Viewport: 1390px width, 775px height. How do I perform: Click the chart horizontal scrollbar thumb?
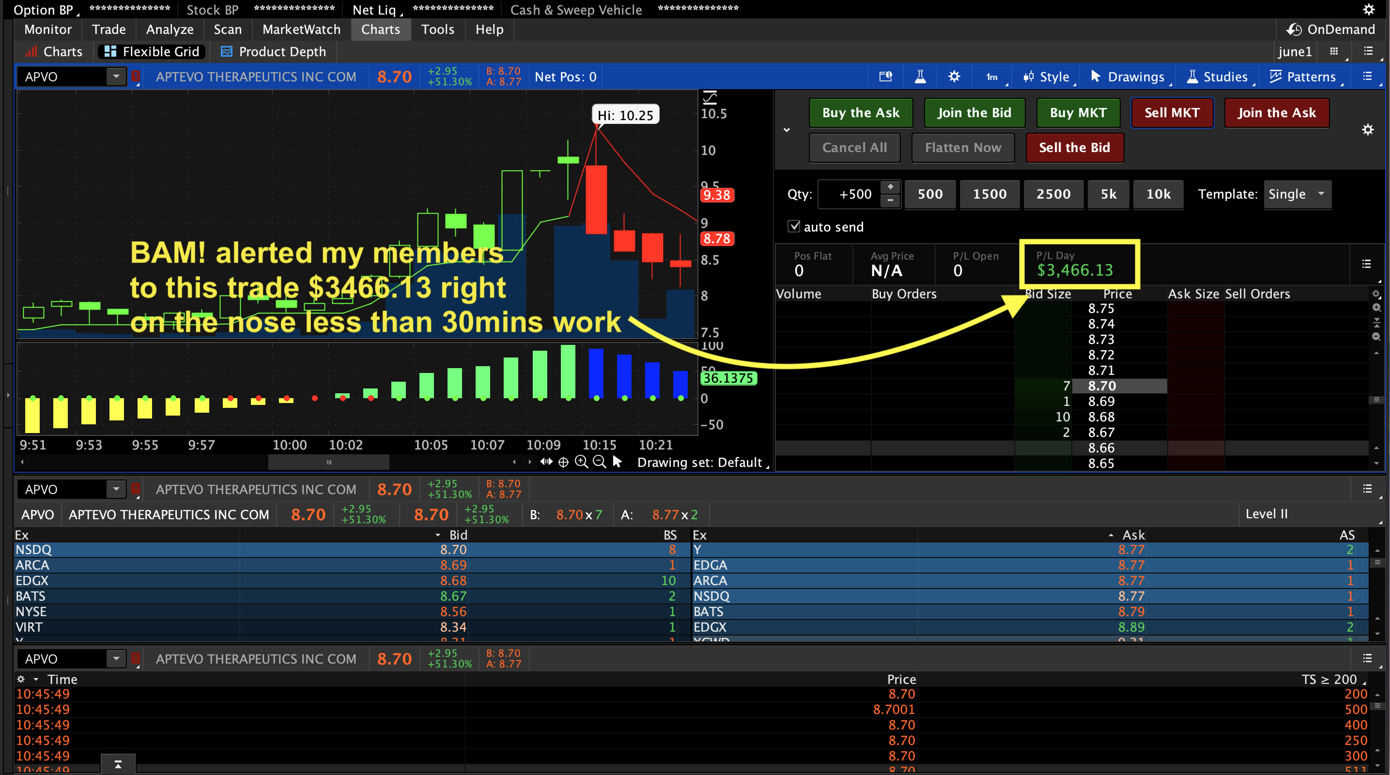329,462
